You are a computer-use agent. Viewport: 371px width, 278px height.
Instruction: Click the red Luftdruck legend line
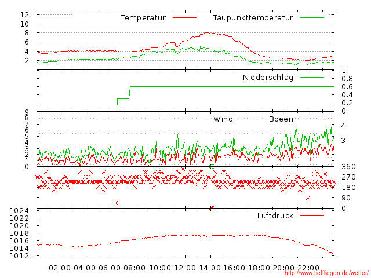(312, 215)
